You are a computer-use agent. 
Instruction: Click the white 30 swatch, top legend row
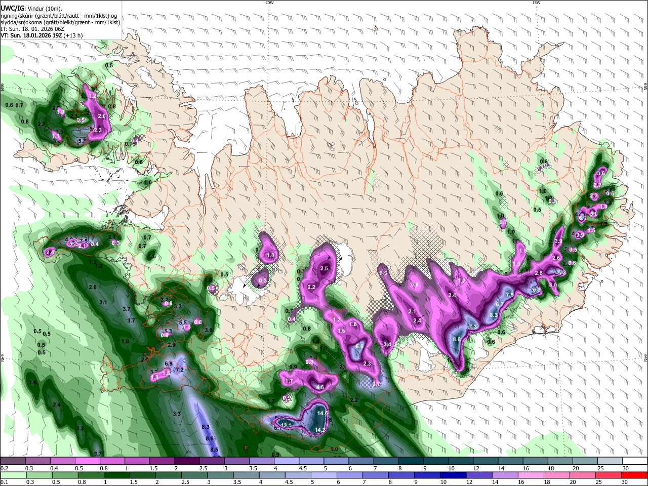[635, 461]
